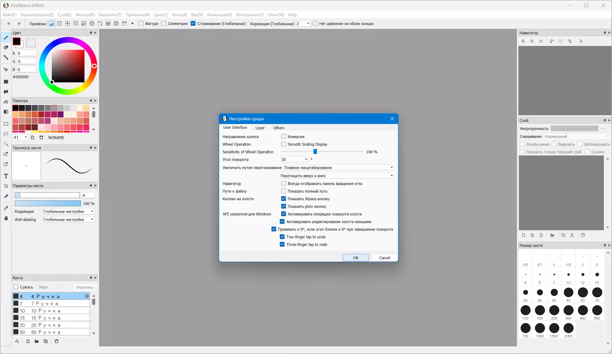Click the Sensitivity of Wheel Operation slider
The height and width of the screenshot is (354, 612).
(x=315, y=152)
